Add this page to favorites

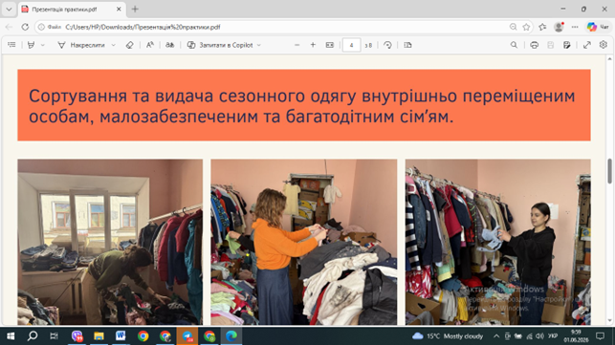[526, 27]
